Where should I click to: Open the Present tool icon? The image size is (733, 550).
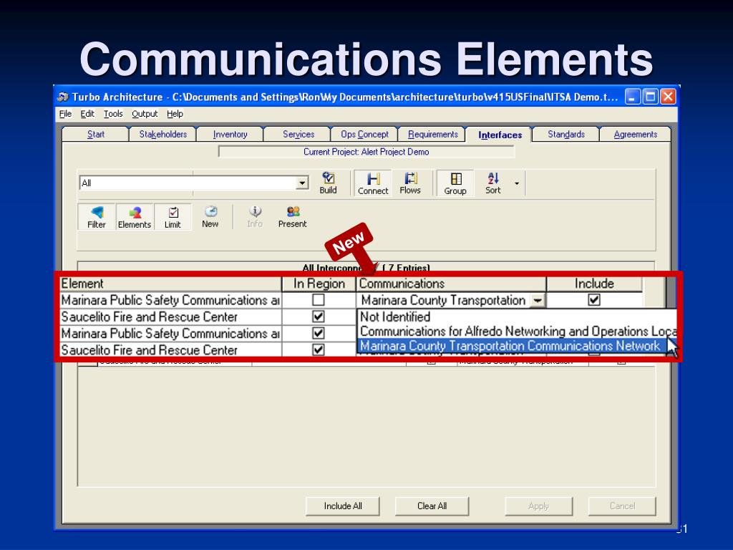coord(293,216)
